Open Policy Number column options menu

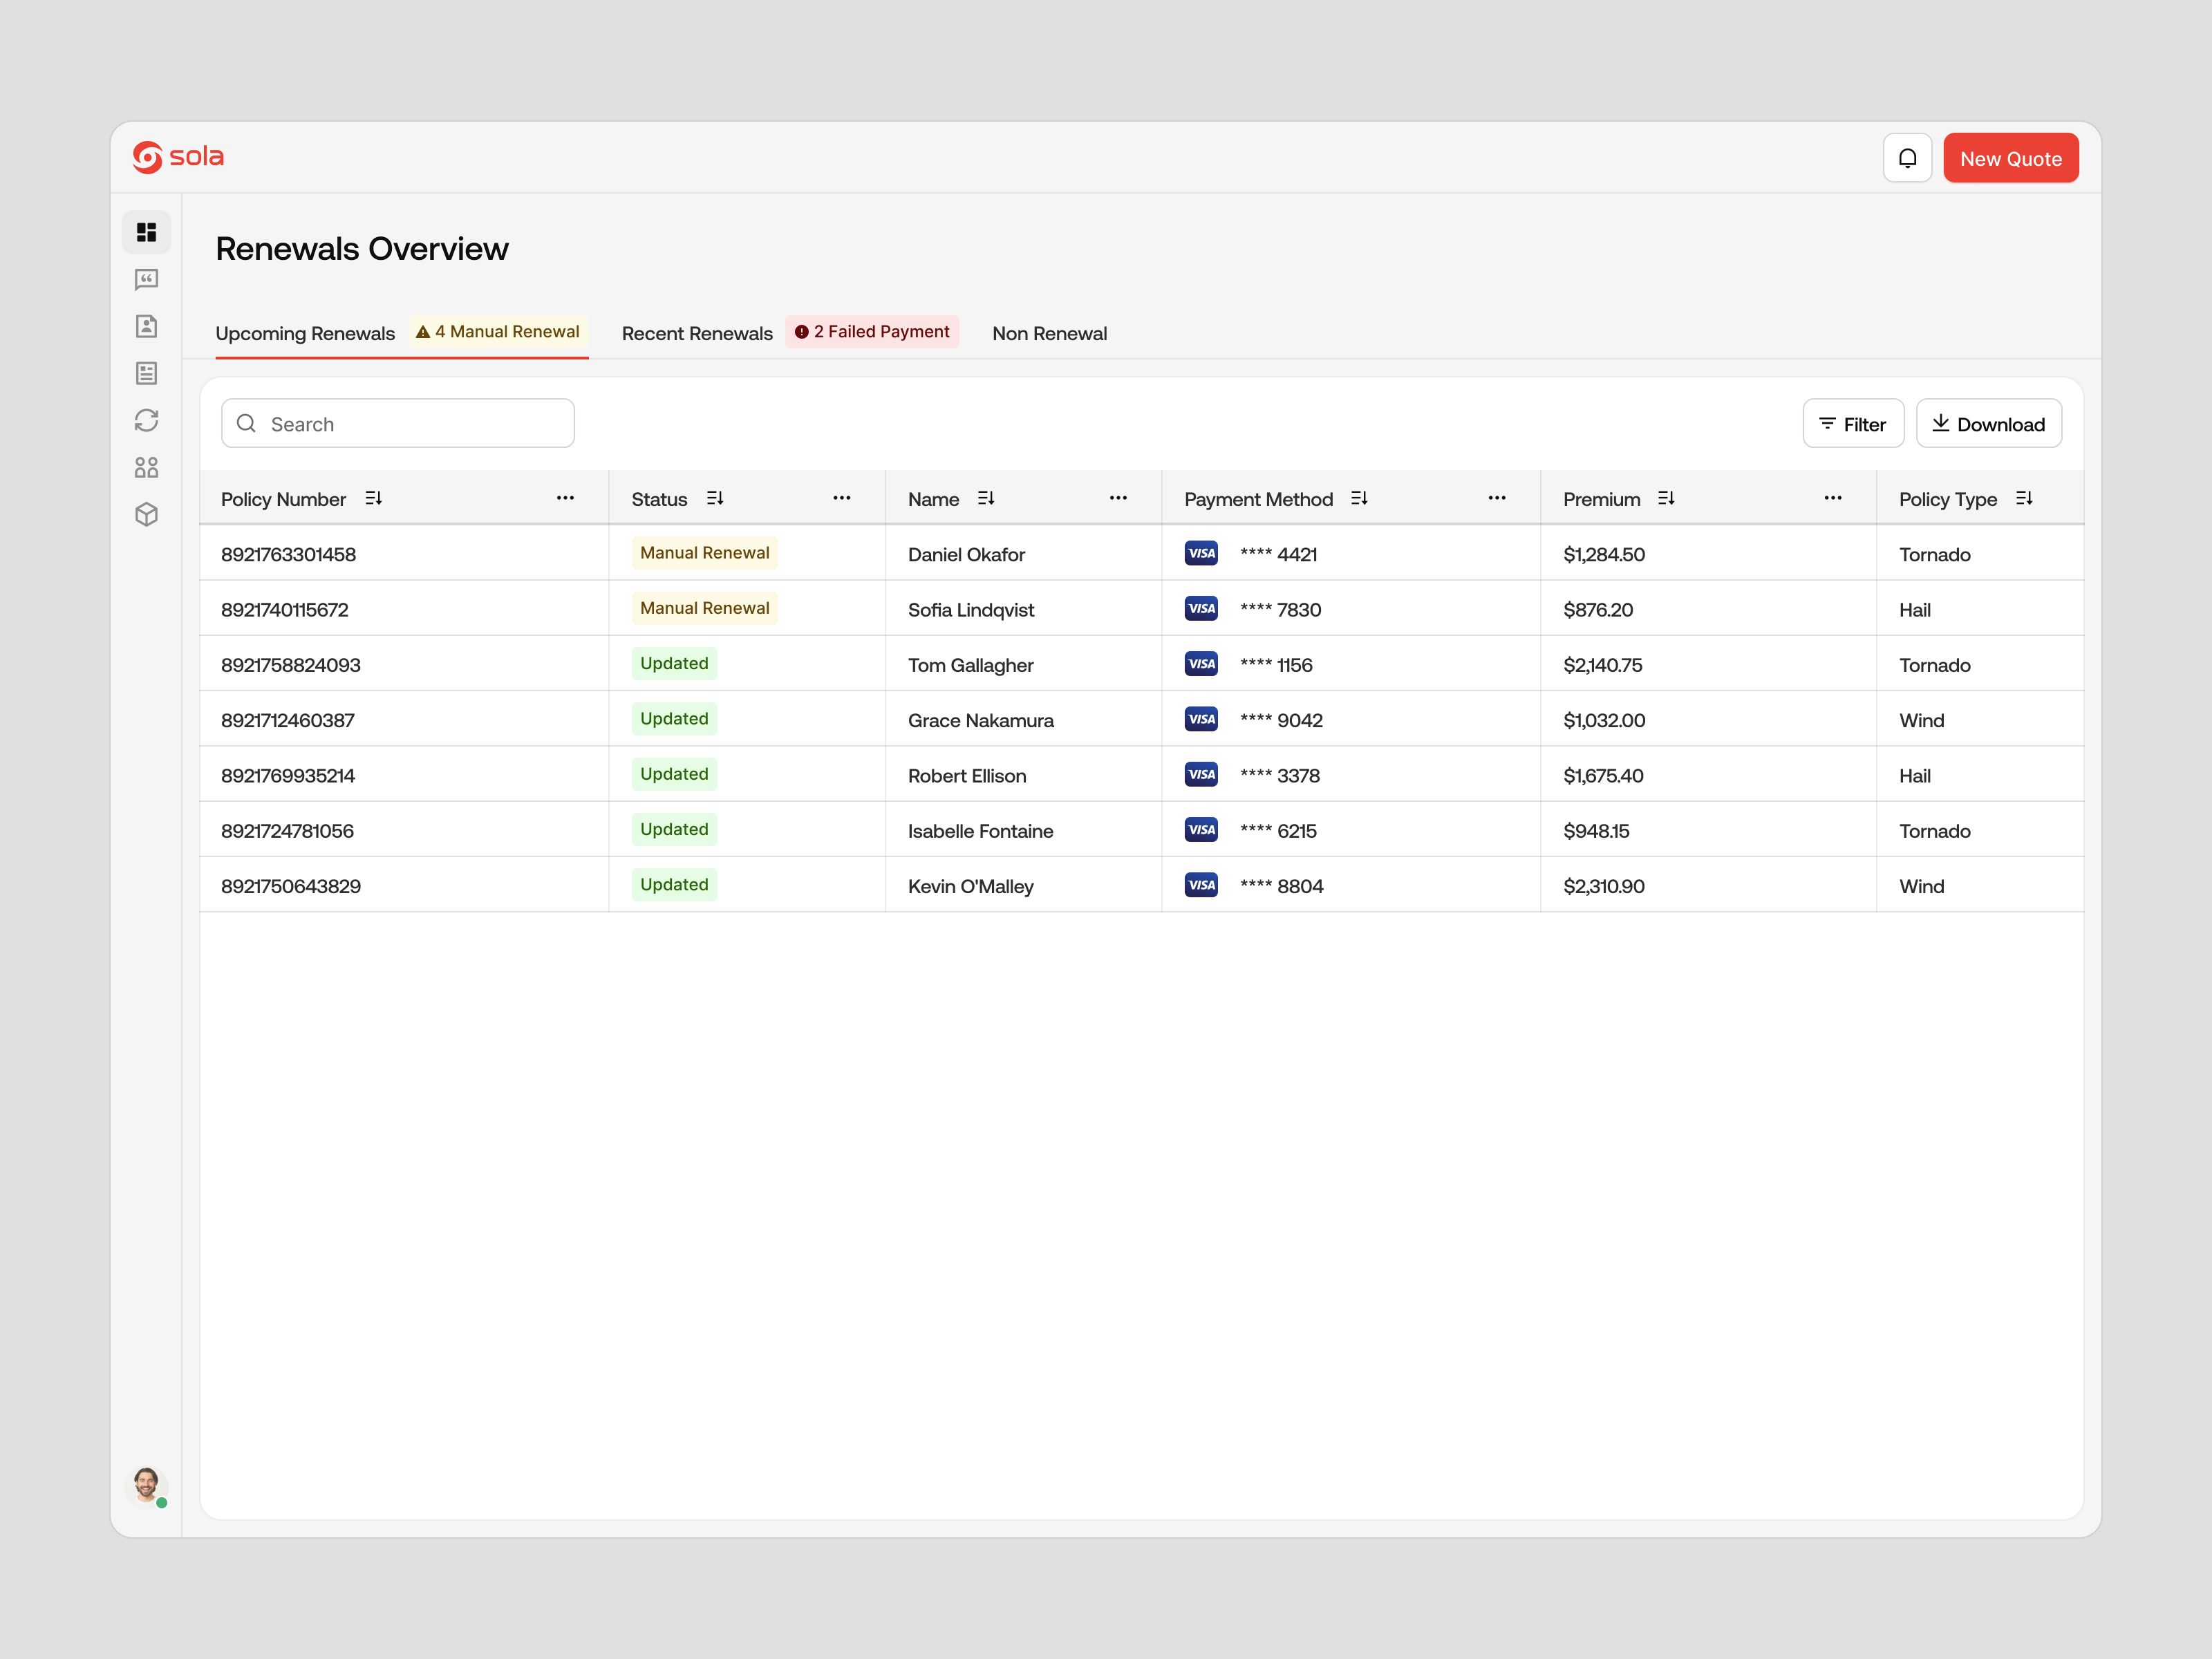tap(565, 498)
